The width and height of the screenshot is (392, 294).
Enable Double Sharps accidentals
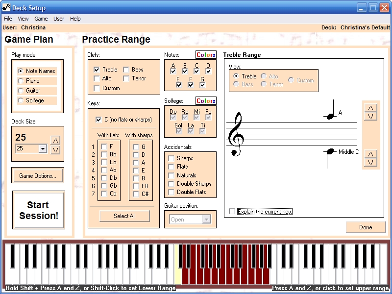tap(171, 184)
